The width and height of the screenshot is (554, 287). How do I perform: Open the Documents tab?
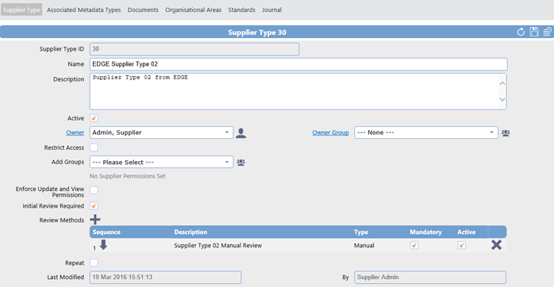[143, 10]
